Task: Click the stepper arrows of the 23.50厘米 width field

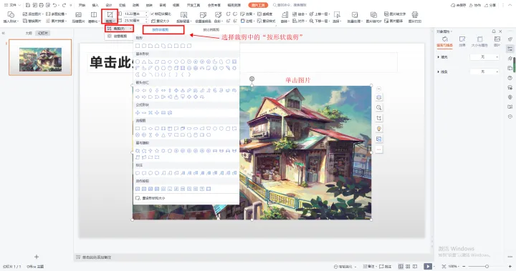Action: tap(146, 21)
